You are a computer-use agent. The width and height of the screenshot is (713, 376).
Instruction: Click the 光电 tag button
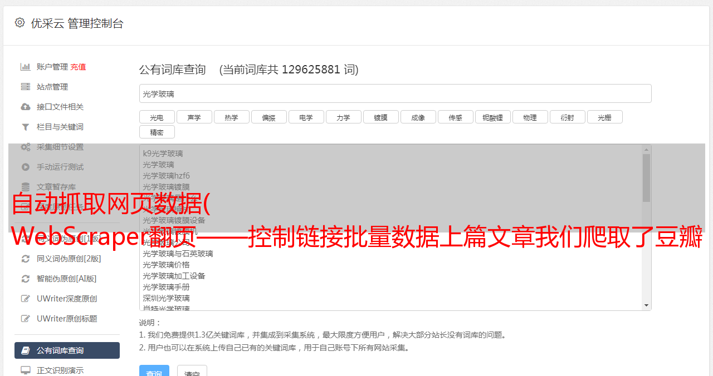click(x=157, y=117)
